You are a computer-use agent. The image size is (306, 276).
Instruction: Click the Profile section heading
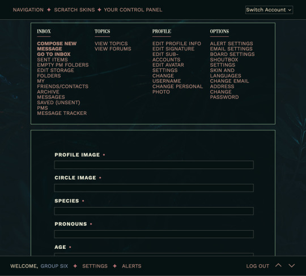[161, 31]
